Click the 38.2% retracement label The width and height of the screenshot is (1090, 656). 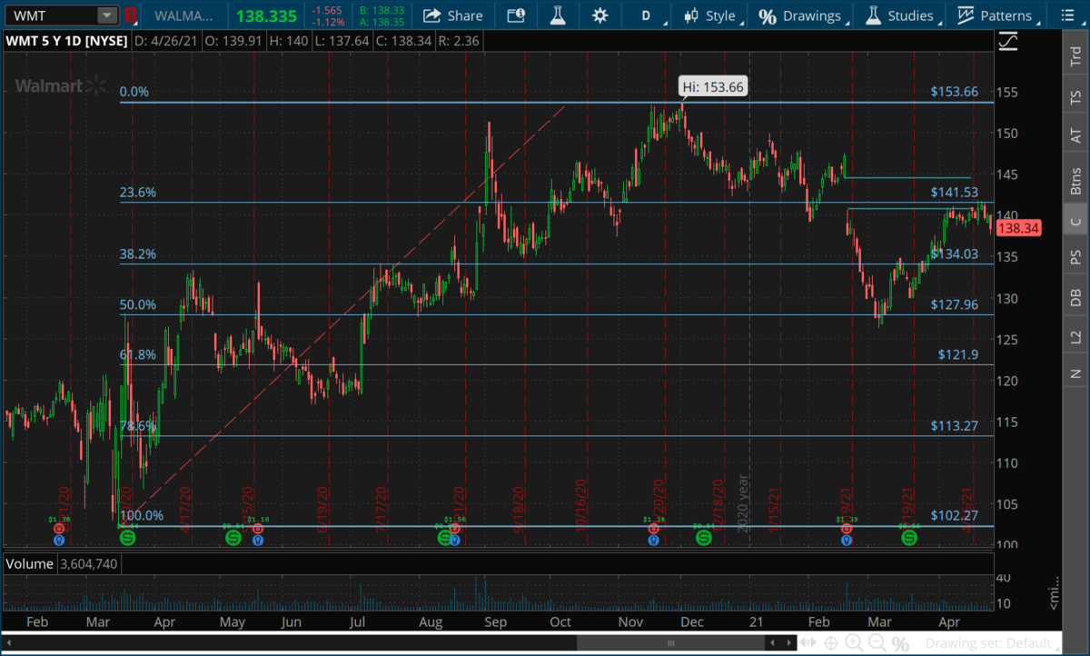[x=138, y=254]
